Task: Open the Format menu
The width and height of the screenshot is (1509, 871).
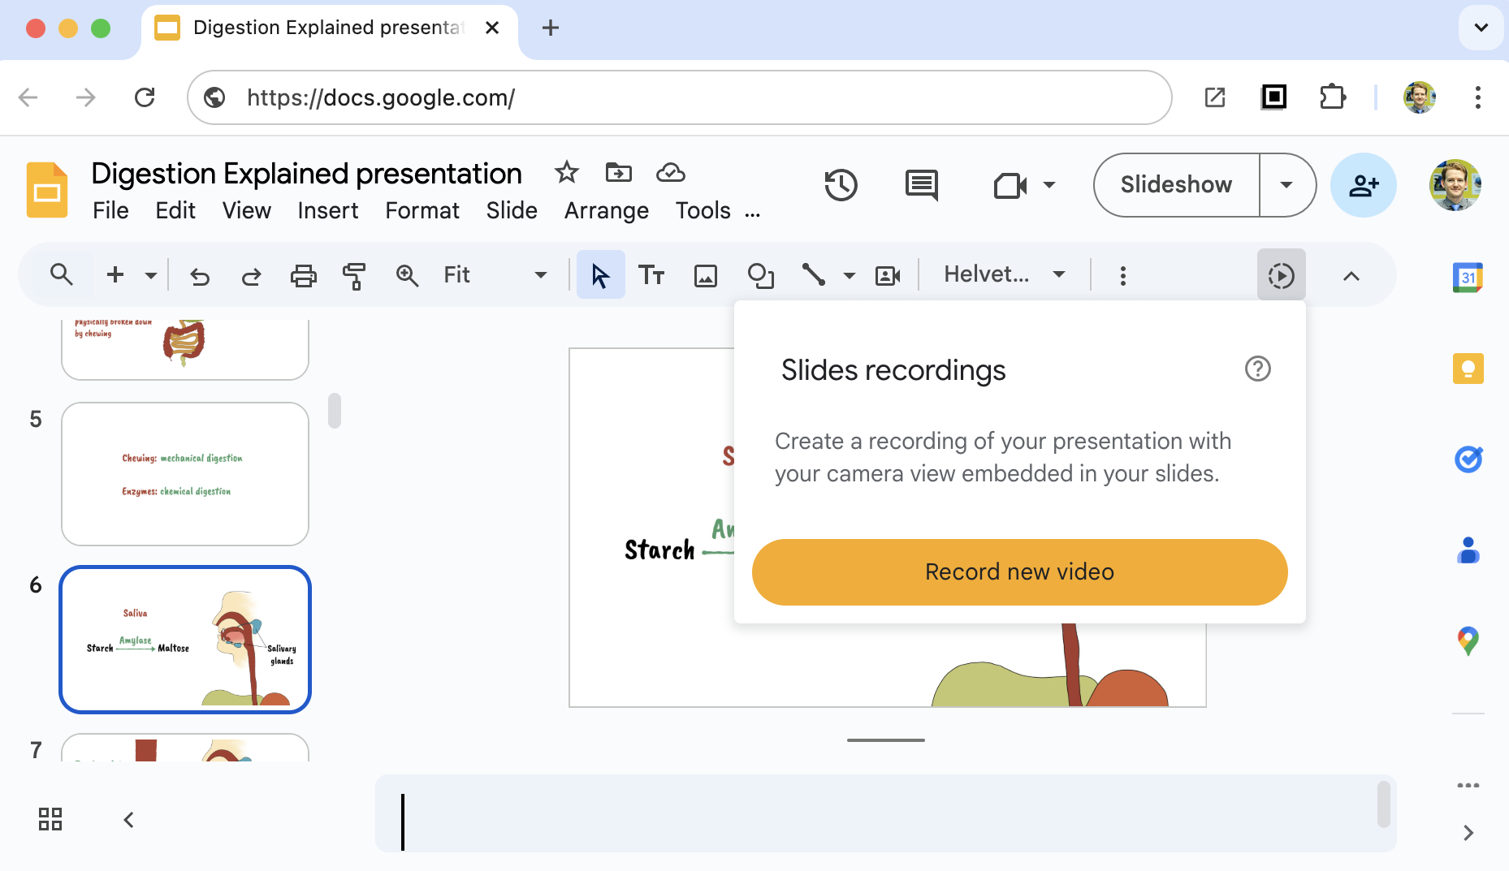Action: [x=422, y=210]
